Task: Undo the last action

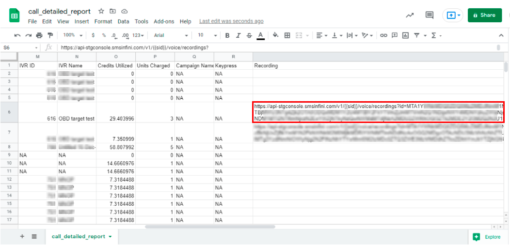Action: [x=17, y=35]
